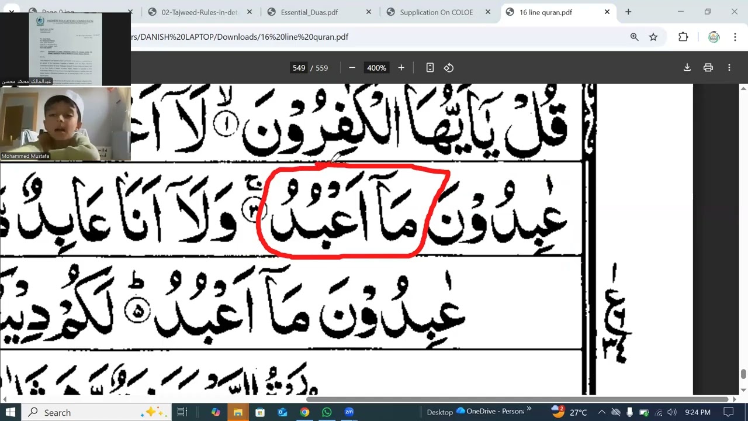Open Outlook from the taskbar
The image size is (748, 421).
(282, 412)
